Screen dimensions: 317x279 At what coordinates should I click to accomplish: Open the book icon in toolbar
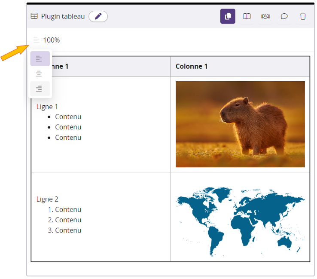[247, 16]
